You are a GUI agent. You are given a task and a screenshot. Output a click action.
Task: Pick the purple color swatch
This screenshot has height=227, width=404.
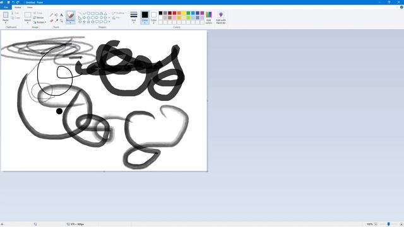(x=202, y=13)
